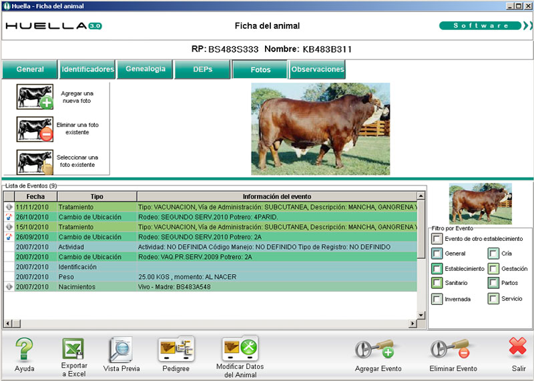
Task: Click the Nombre value KB483B311
Action: (327, 49)
